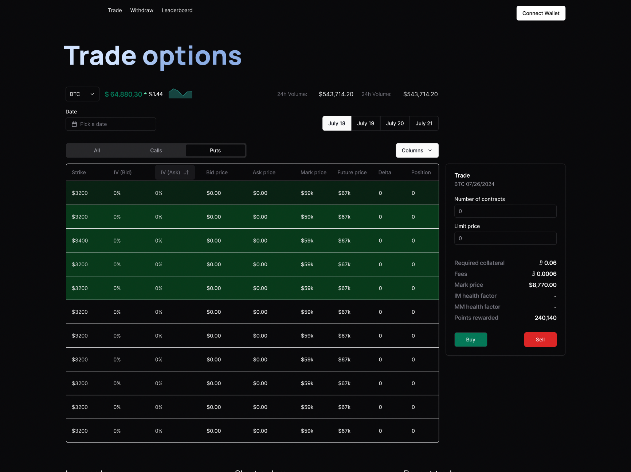Open the BTC asset selector
This screenshot has height=472, width=631.
tap(82, 94)
